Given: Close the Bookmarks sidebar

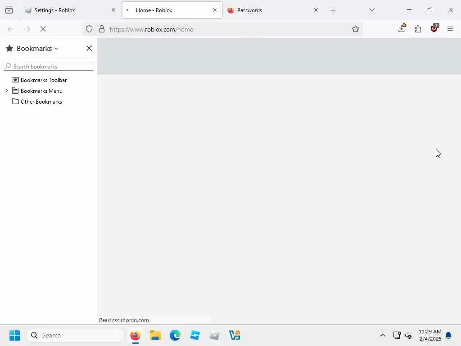Looking at the screenshot, I should (89, 48).
